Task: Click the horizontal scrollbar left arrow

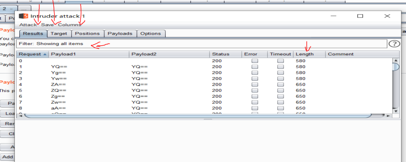Action: tap(21, 116)
